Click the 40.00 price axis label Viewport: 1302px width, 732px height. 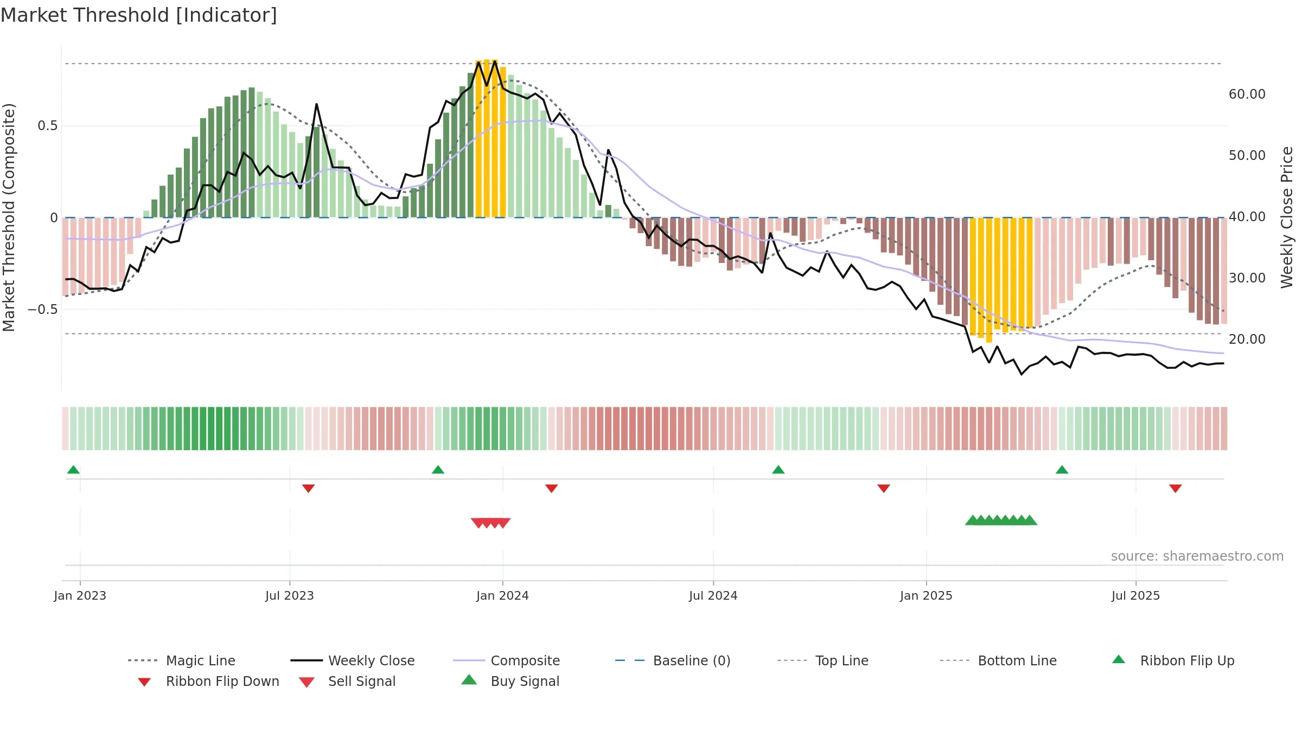coord(1247,217)
